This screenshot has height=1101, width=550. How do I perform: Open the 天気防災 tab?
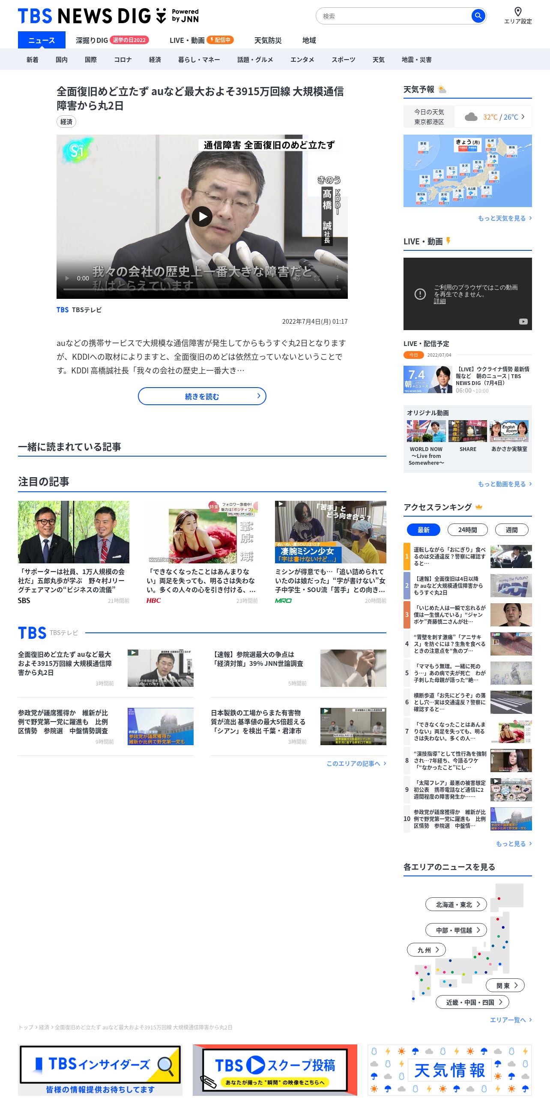click(268, 40)
